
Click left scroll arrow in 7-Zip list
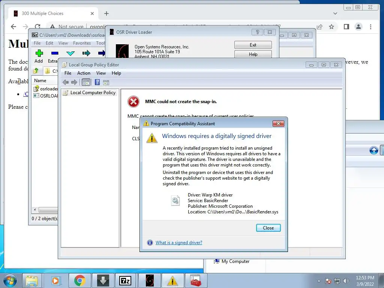pyautogui.click(x=35, y=210)
